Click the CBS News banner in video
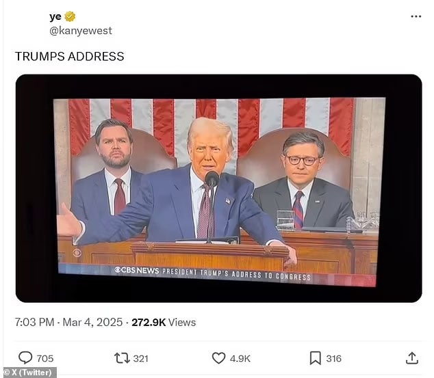 [213, 273]
